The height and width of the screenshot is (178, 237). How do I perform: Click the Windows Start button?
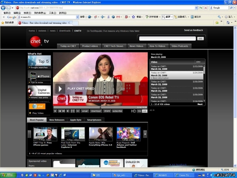point(8,175)
